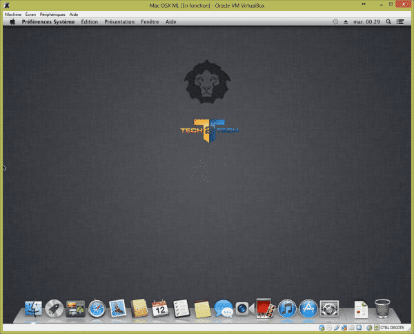Open the Présentation menu
Screen dimensions: 414x334
coord(119,21)
